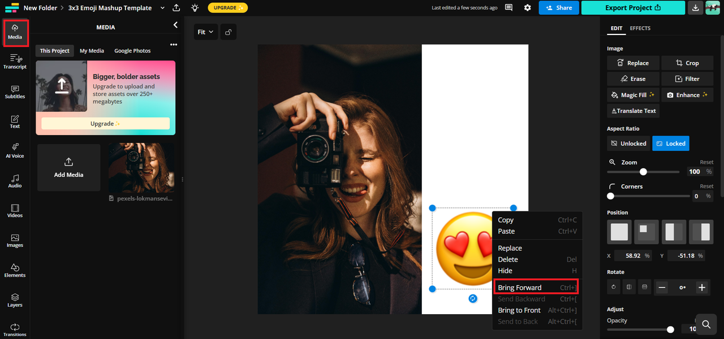Image resolution: width=724 pixels, height=339 pixels.
Task: Click the Corners slider handle
Action: 610,196
